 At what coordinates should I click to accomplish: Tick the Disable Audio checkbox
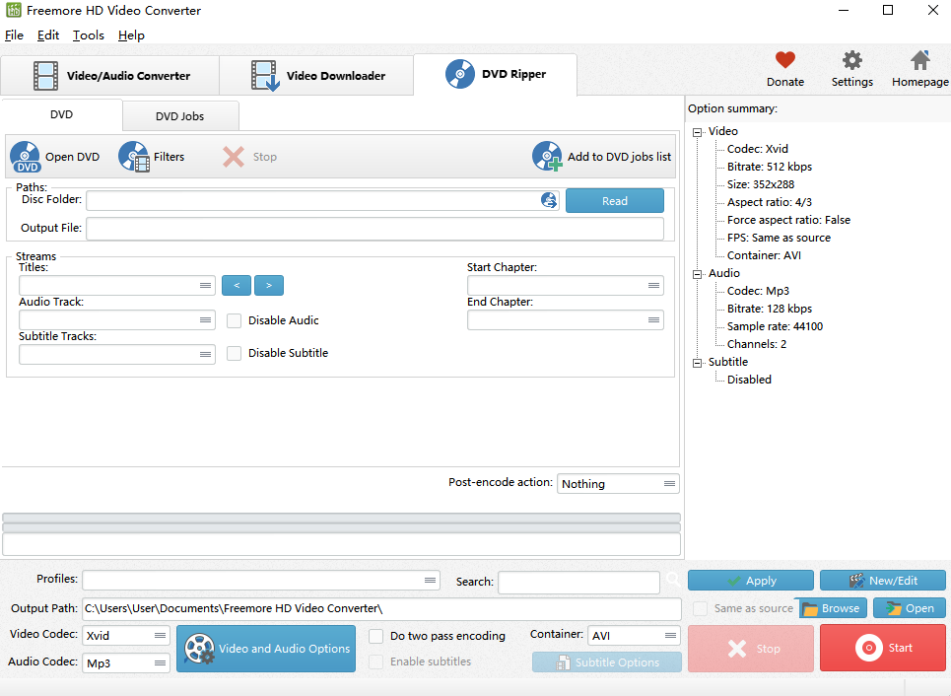point(235,320)
